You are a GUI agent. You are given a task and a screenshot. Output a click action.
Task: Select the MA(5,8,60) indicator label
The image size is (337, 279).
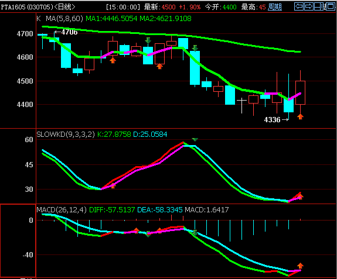click(x=64, y=19)
